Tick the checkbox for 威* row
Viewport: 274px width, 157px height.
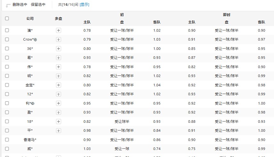click(7, 149)
